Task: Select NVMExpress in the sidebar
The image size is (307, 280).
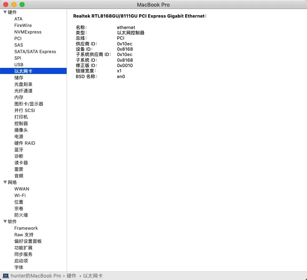Action: [x=27, y=32]
